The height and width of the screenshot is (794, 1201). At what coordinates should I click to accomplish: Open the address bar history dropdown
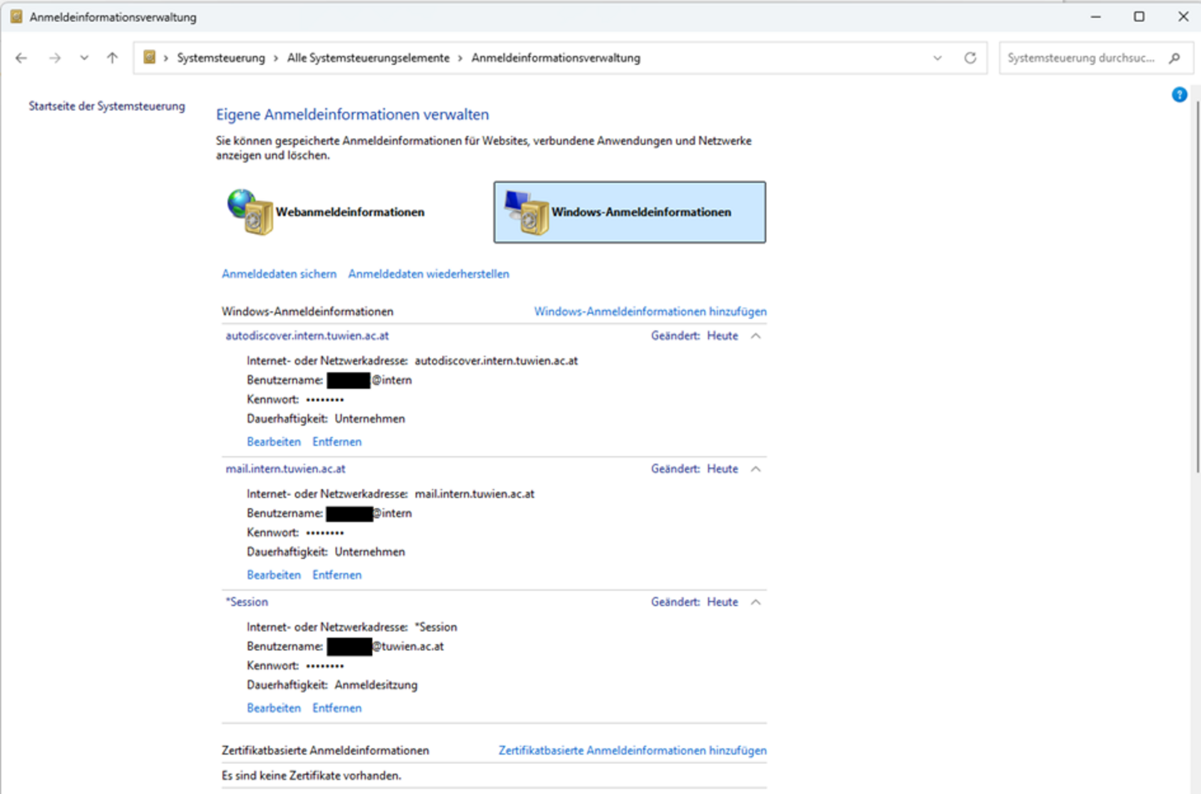point(937,57)
